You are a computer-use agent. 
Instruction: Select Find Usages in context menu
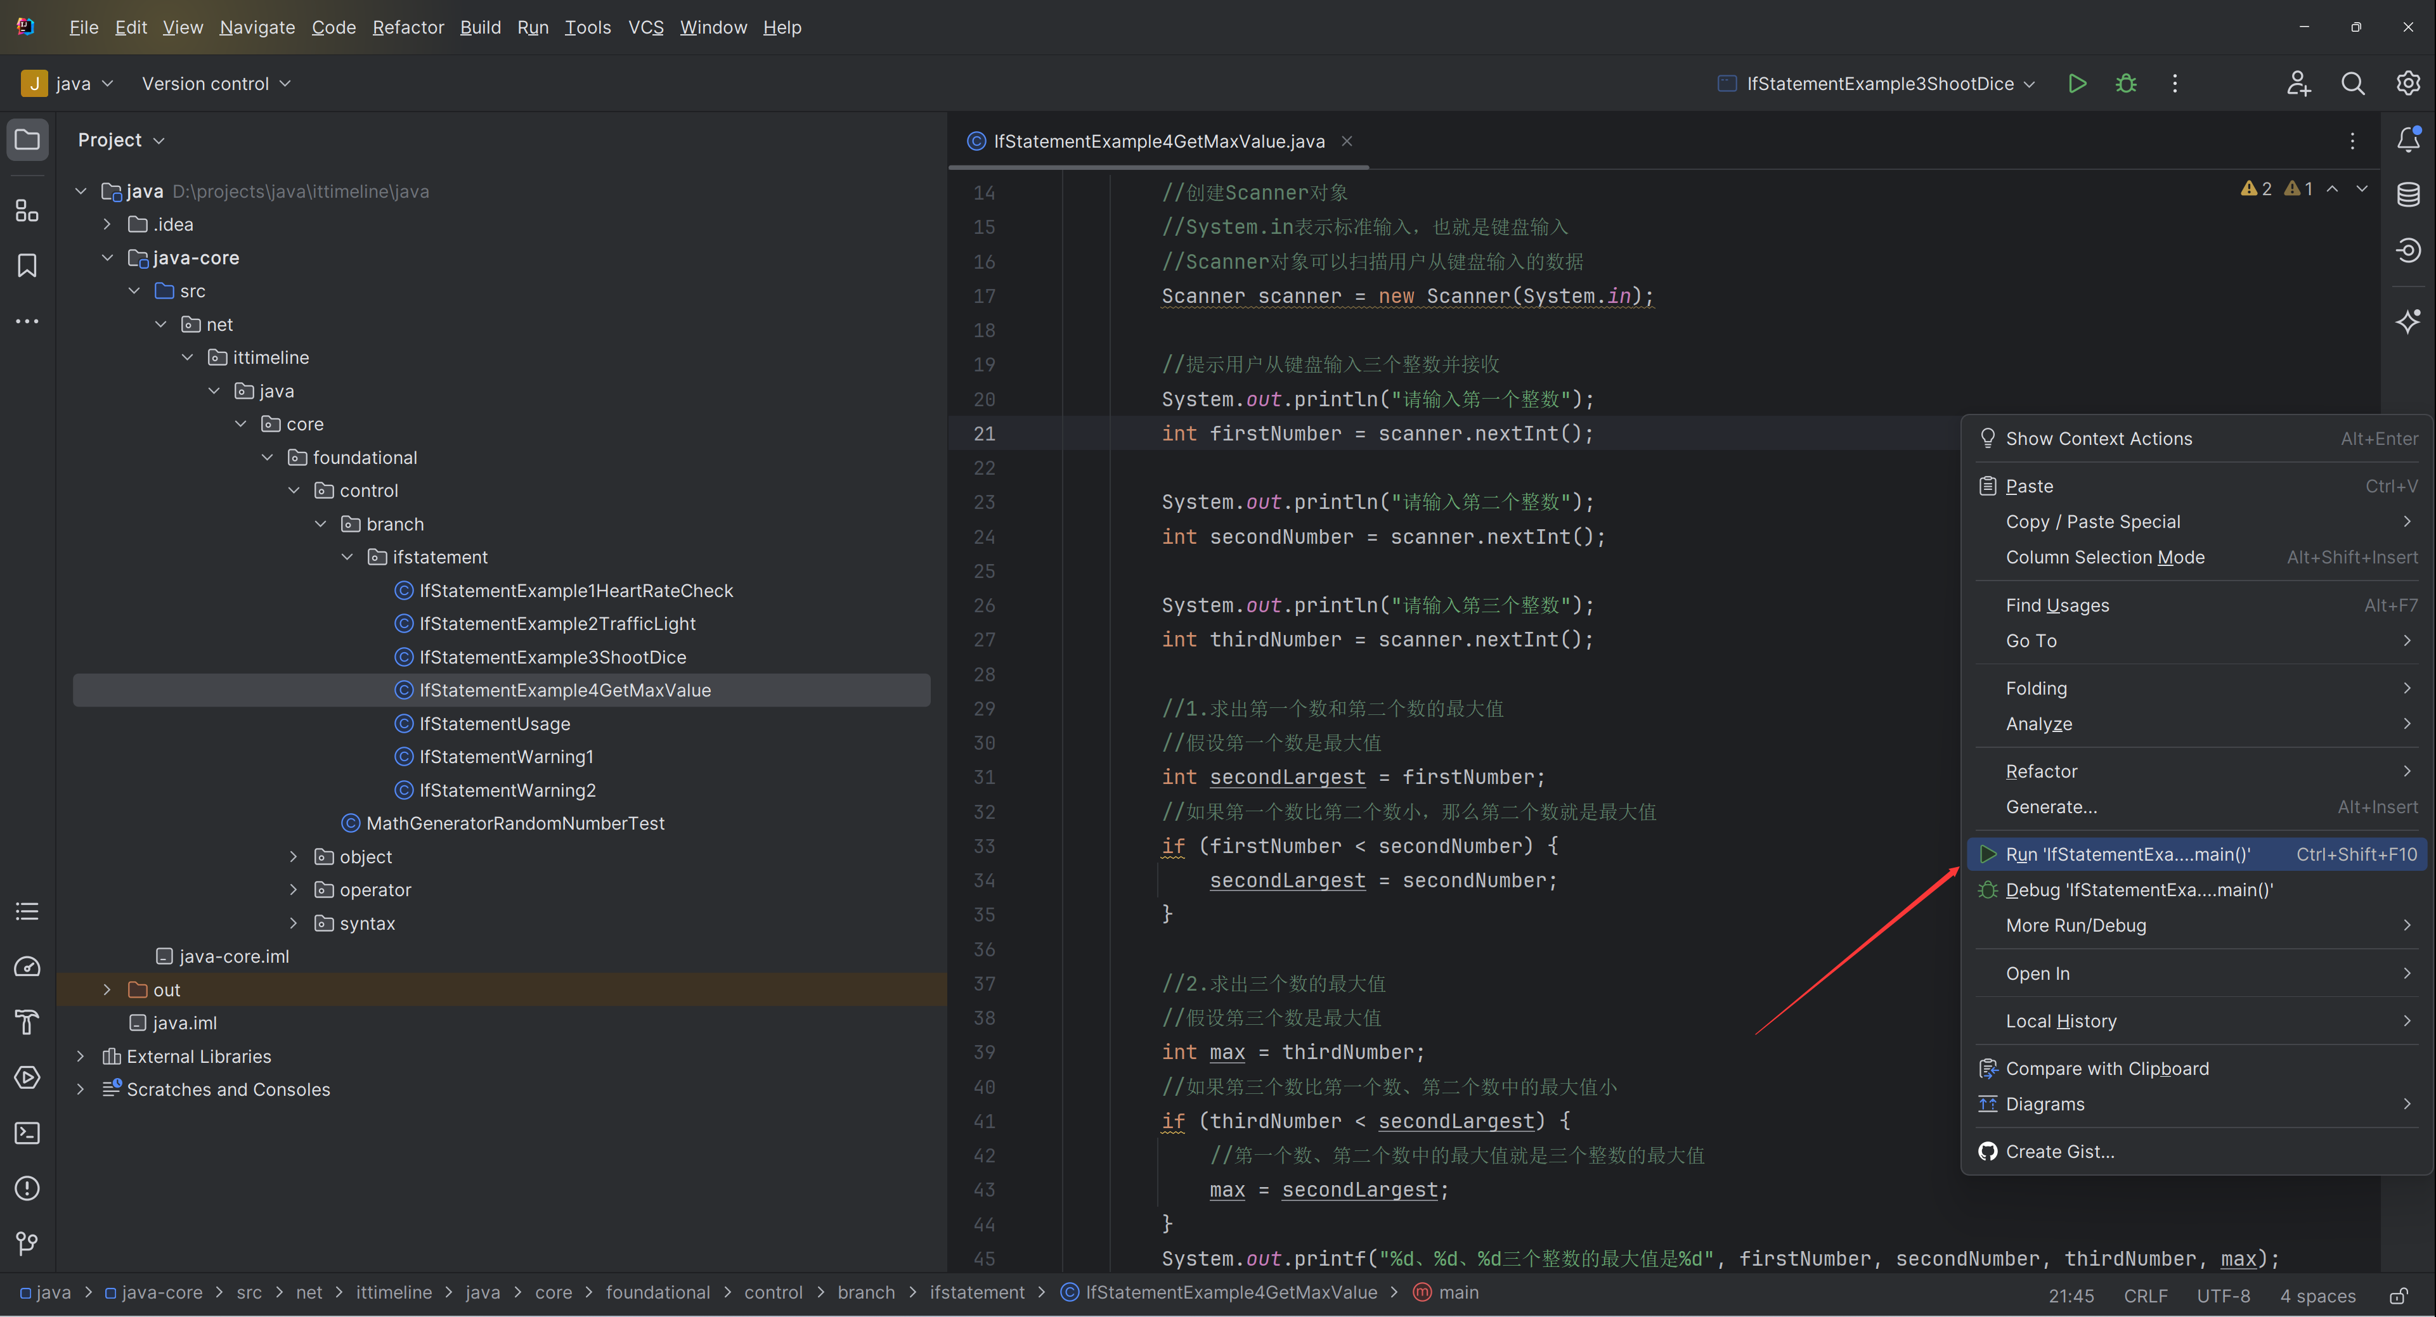coord(2197,605)
